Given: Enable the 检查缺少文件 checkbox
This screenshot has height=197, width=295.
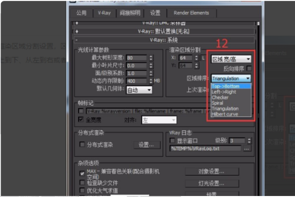Looking at the screenshot, I should coord(82,183).
